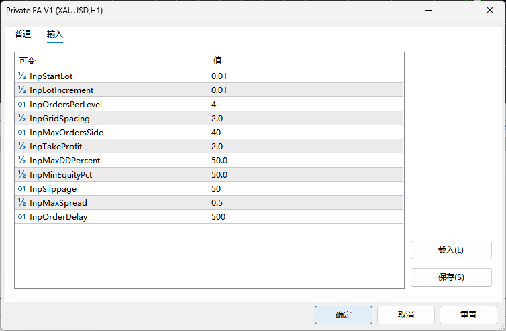Image resolution: width=506 pixels, height=331 pixels.
Task: Click the integer-type icon beside InpOrdersPerLevel
Action: [21, 104]
